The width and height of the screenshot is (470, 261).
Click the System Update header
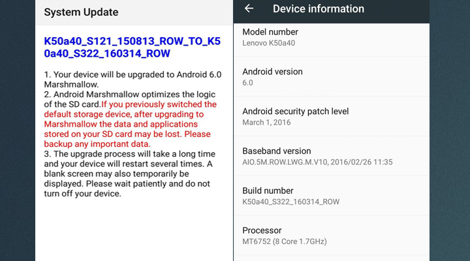tap(82, 12)
